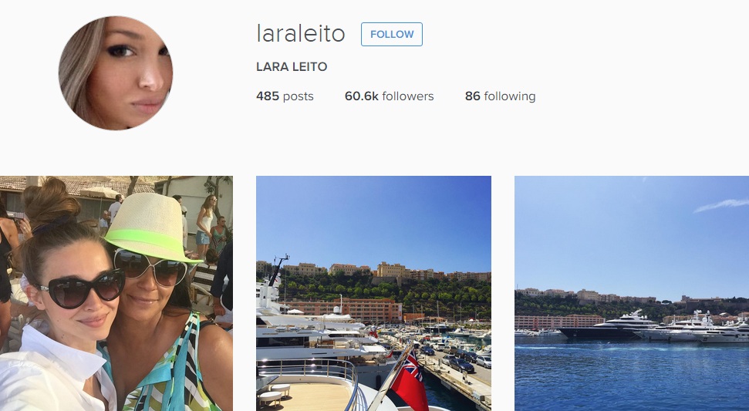Click the black cat-eye sunglasses in the selfie
This screenshot has width=749, height=411.
point(83,288)
